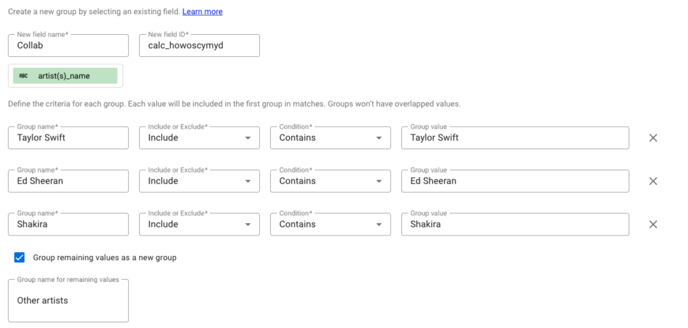Edit the Taylor Swift group name field

tap(68, 138)
